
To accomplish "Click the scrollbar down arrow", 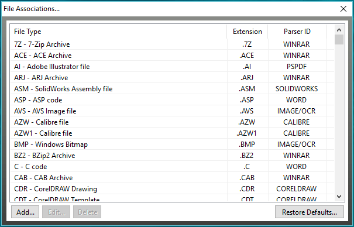I will [x=339, y=197].
